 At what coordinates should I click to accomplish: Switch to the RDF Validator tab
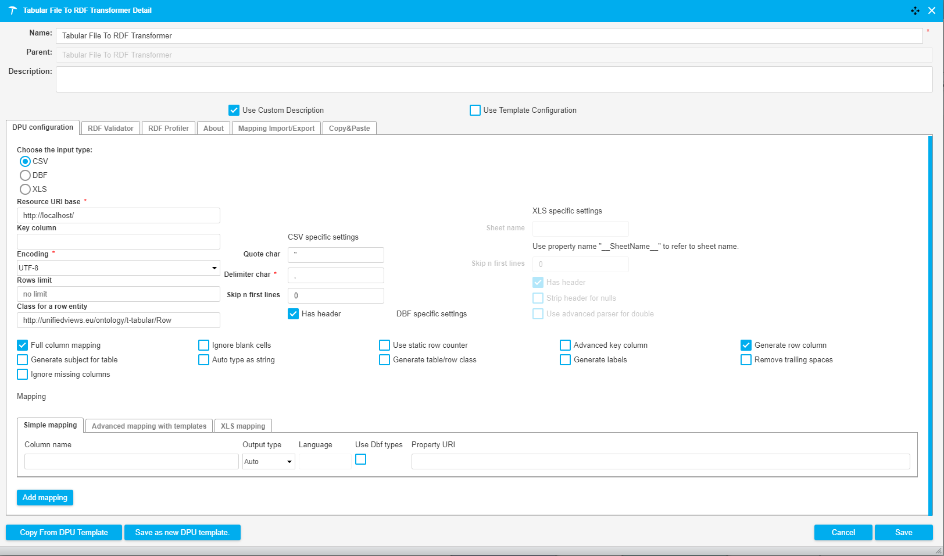pos(110,129)
